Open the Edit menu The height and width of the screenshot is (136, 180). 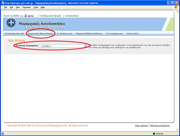[11, 8]
